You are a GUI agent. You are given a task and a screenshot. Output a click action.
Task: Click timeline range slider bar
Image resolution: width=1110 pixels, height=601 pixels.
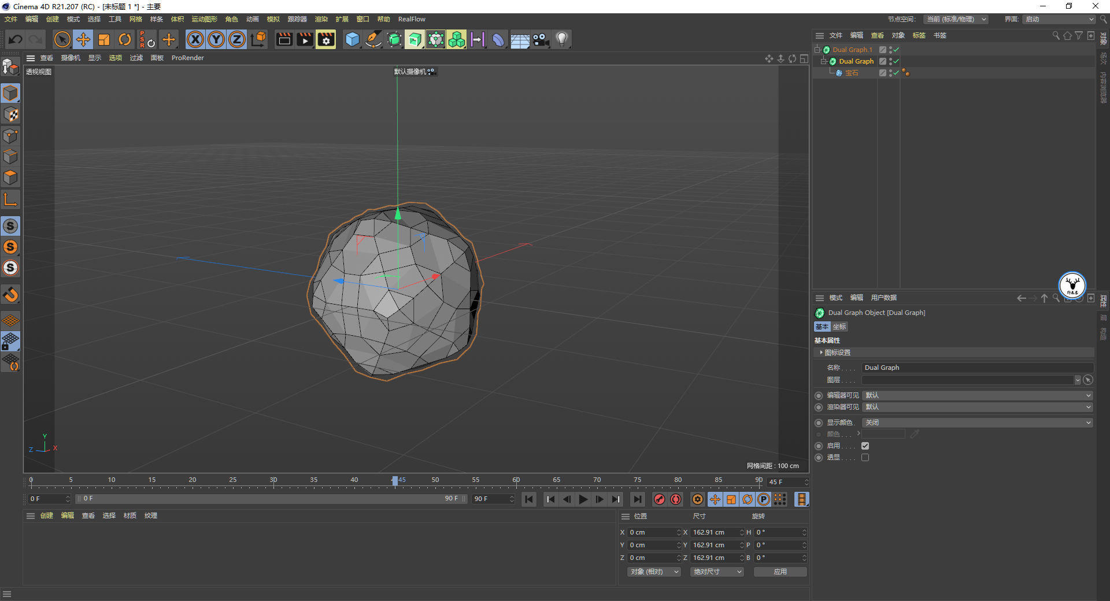pos(271,499)
